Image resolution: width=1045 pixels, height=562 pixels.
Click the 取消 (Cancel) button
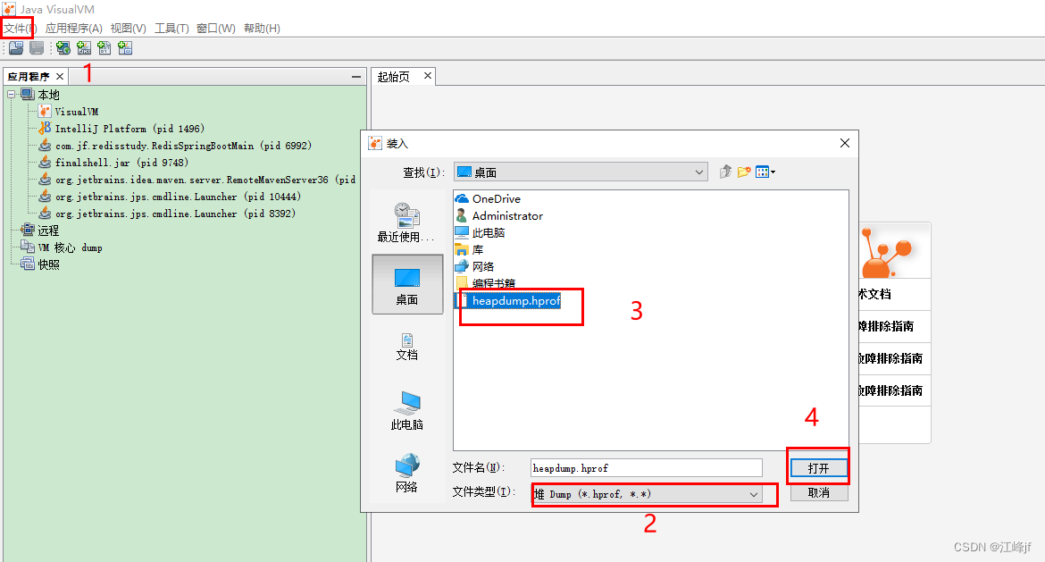[x=818, y=492]
